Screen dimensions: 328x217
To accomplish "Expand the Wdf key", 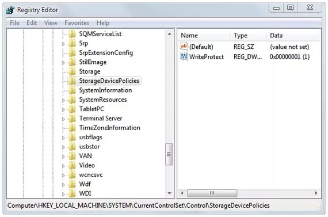I will (63, 185).
